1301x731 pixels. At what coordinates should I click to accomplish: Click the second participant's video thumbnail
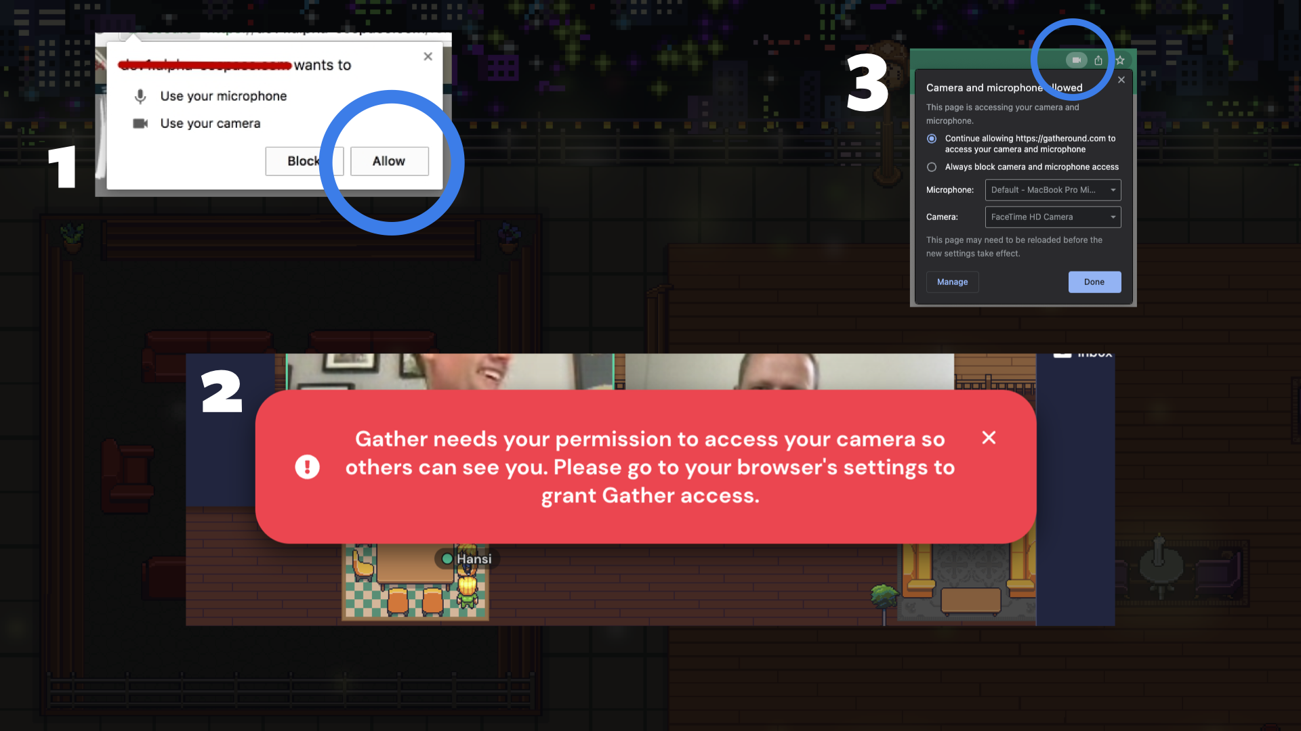click(789, 372)
